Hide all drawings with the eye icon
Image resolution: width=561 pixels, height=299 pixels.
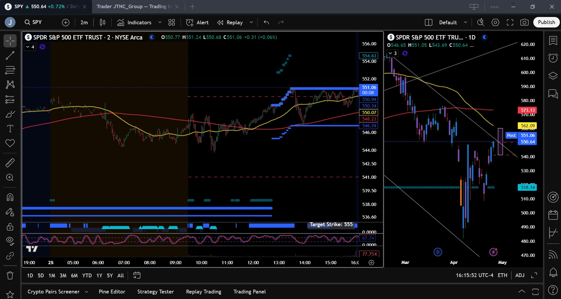(10, 241)
